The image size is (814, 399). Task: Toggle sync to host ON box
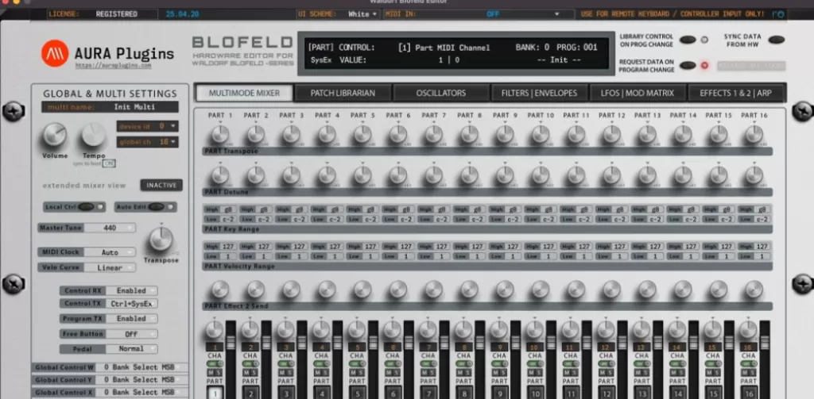point(108,163)
